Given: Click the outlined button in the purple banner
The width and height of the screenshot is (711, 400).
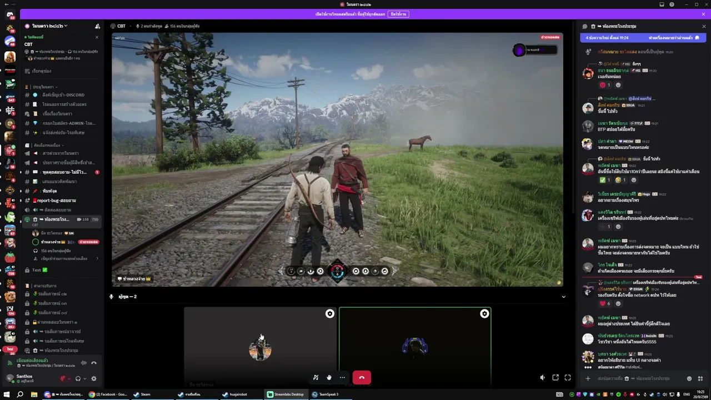Looking at the screenshot, I should (398, 14).
